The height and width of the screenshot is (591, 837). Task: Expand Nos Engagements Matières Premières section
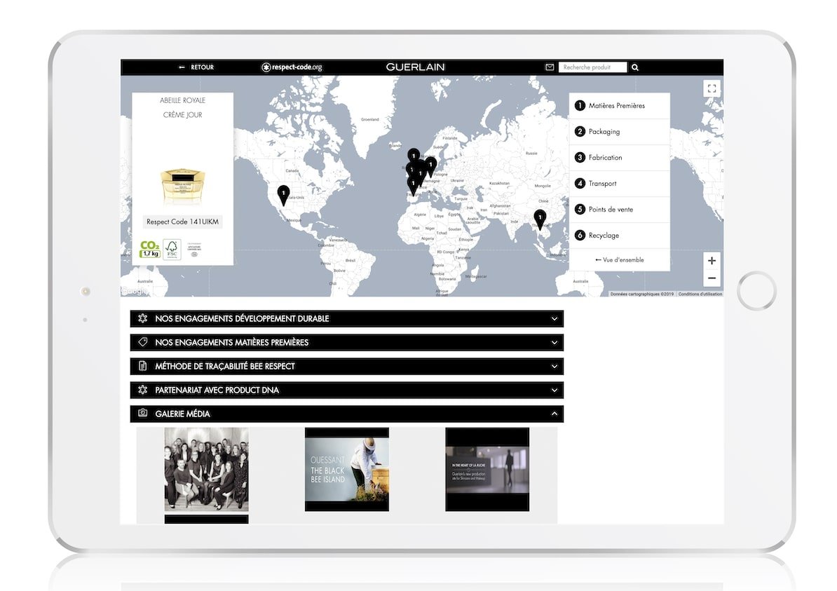[347, 342]
